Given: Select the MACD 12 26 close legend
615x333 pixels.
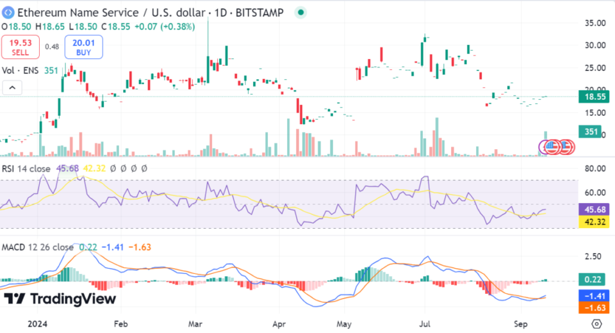Looking at the screenshot, I should [38, 247].
